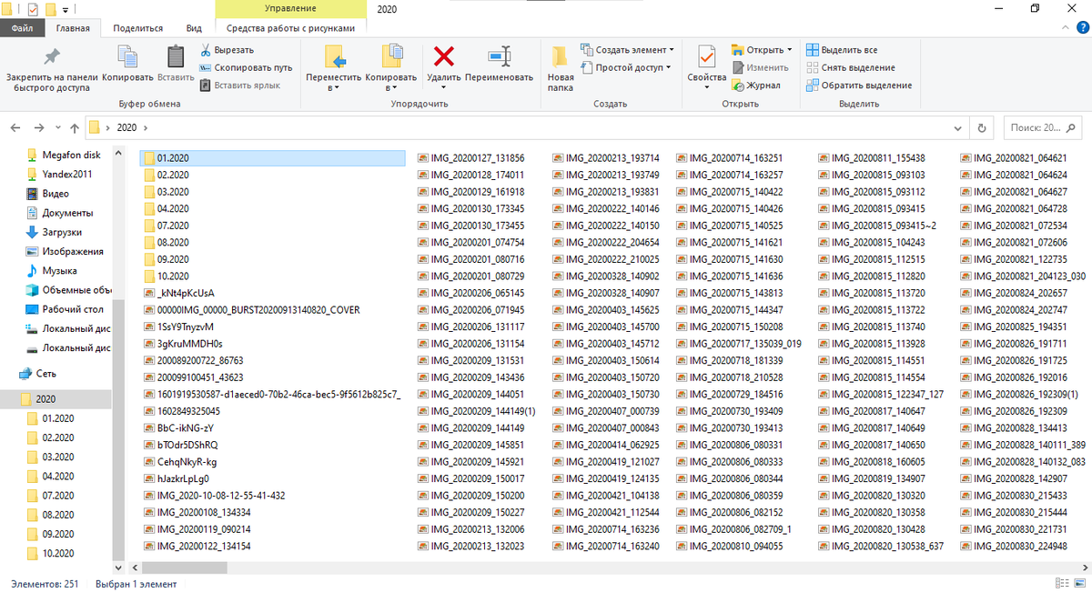Click the Pin to Quick Access icon
Viewport: 1092px width, 593px height.
tap(52, 56)
